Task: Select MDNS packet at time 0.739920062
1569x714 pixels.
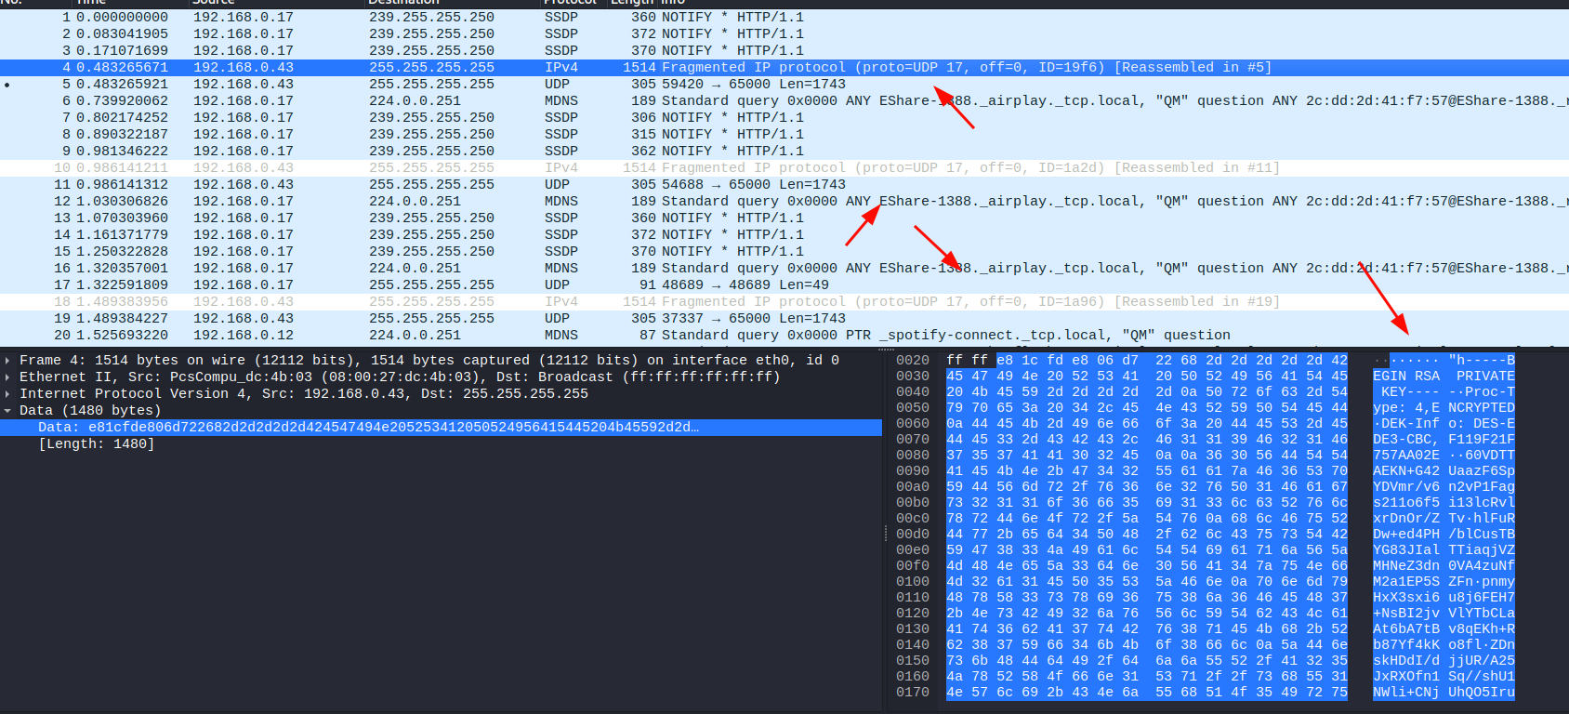Action: [784, 100]
